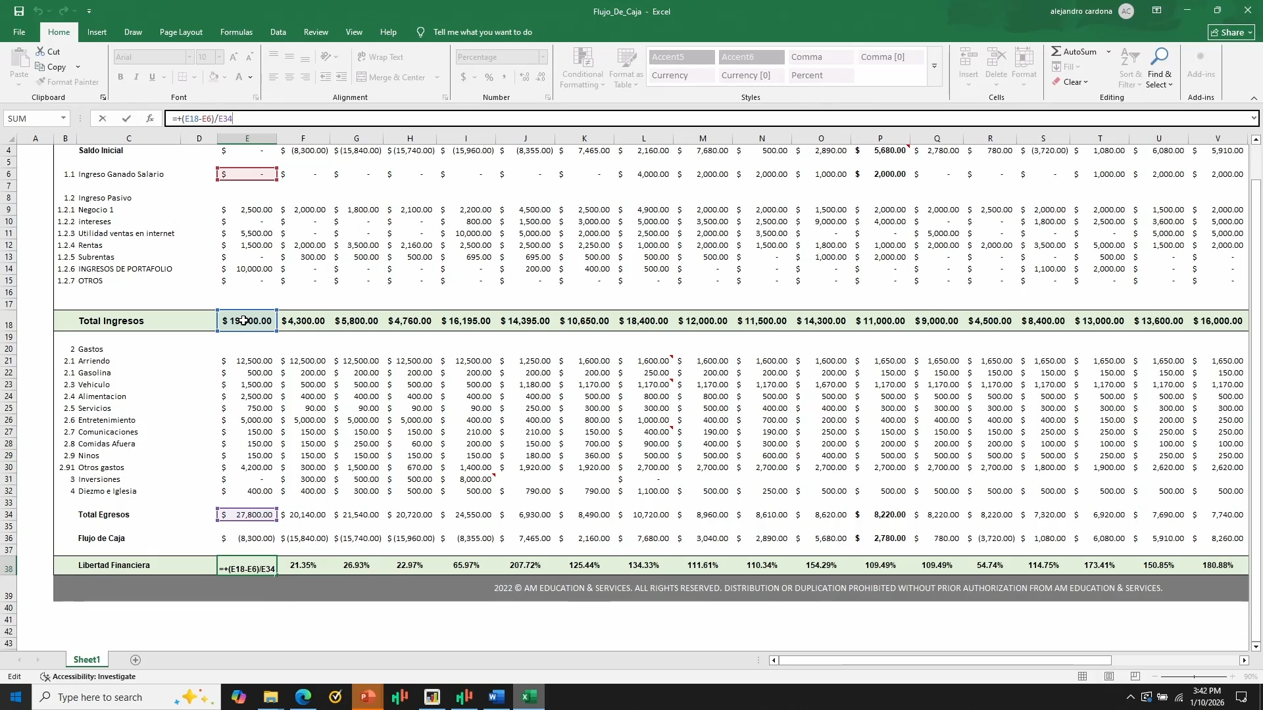
Task: Click the formula bar Enter checkmark icon
Action: (126, 118)
